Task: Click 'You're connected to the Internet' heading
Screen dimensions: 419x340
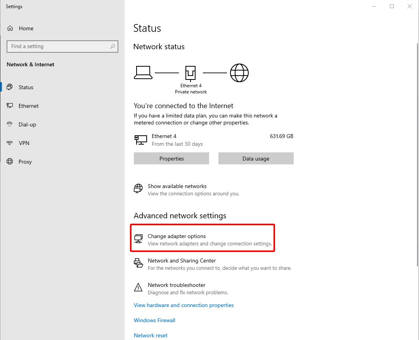Action: pyautogui.click(x=183, y=106)
